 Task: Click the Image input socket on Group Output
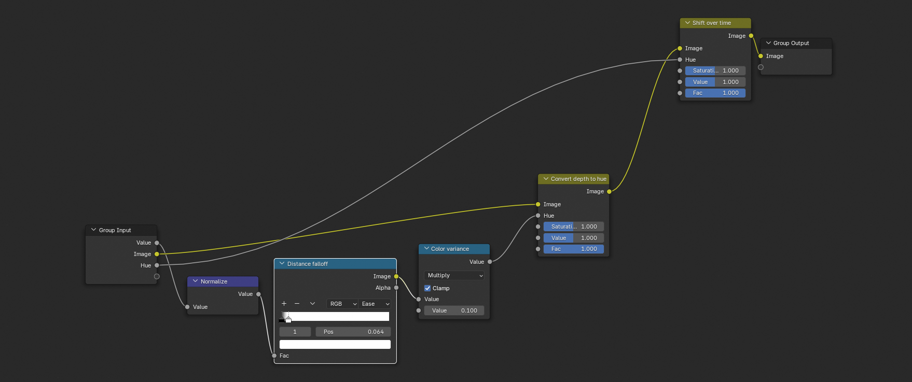click(x=761, y=56)
